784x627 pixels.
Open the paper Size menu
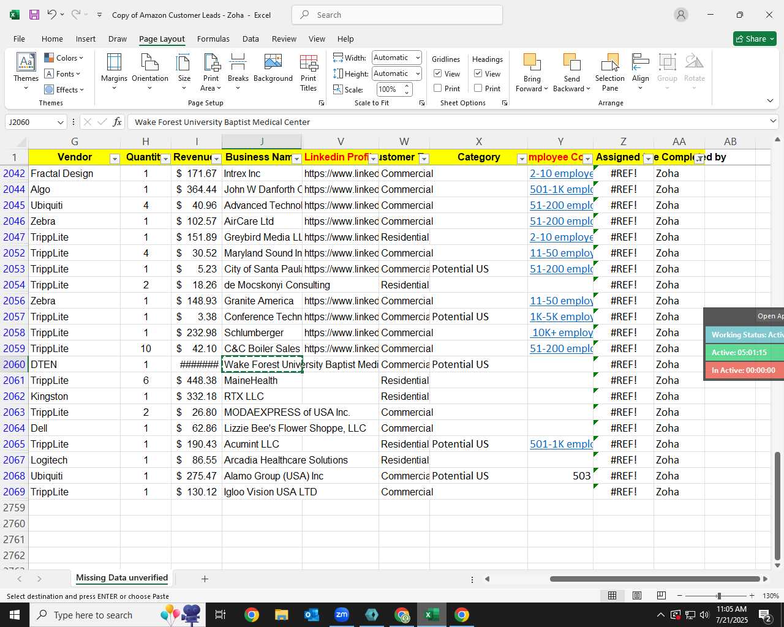184,72
